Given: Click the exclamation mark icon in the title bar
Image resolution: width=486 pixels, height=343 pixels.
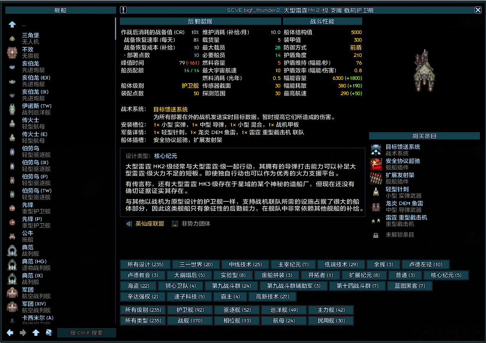Looking at the screenshot, I should click(123, 10).
